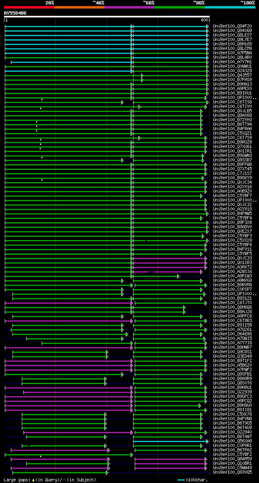The image size is (259, 483).
Task: Click the cyan alignment bar for Q56XA8
Action: (x=171, y=442)
